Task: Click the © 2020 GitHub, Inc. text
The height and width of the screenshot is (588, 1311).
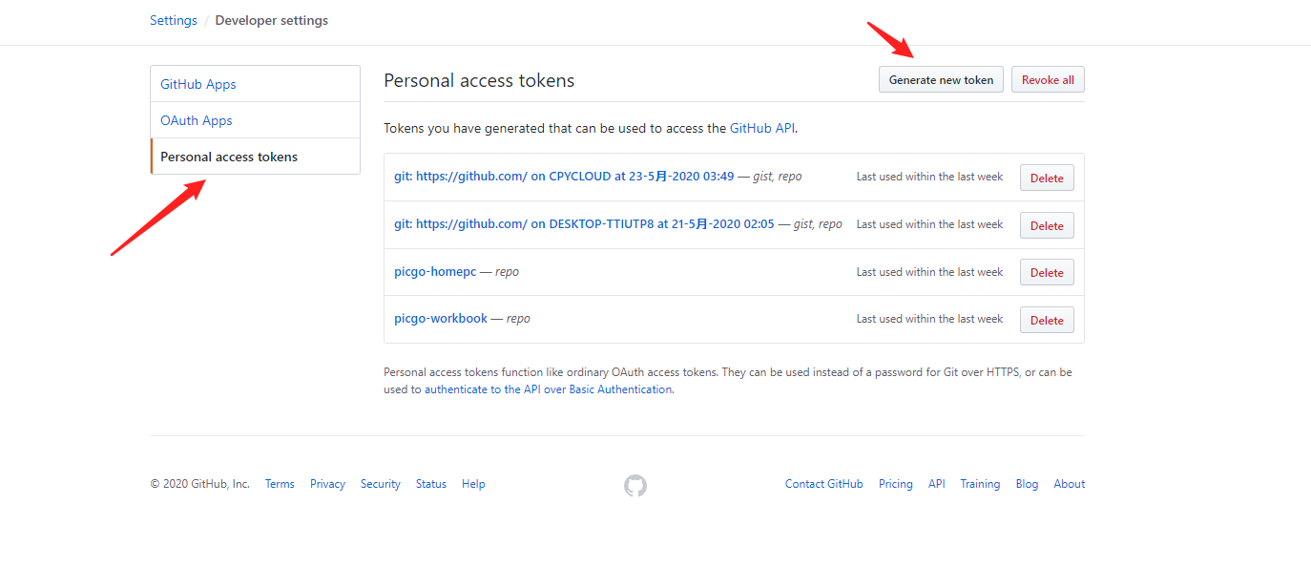Action: (x=200, y=484)
